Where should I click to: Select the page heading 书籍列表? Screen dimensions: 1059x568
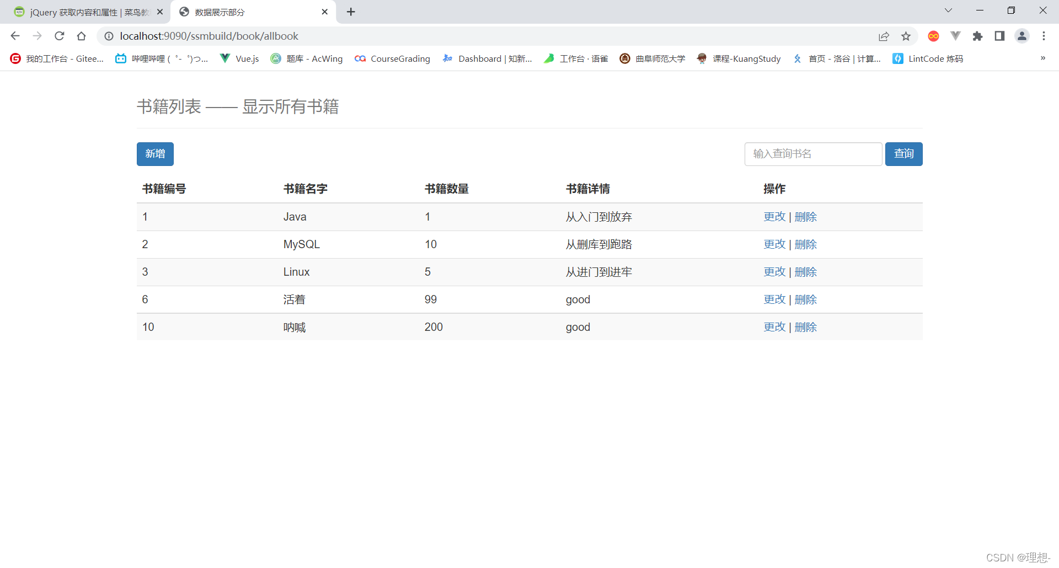(169, 106)
